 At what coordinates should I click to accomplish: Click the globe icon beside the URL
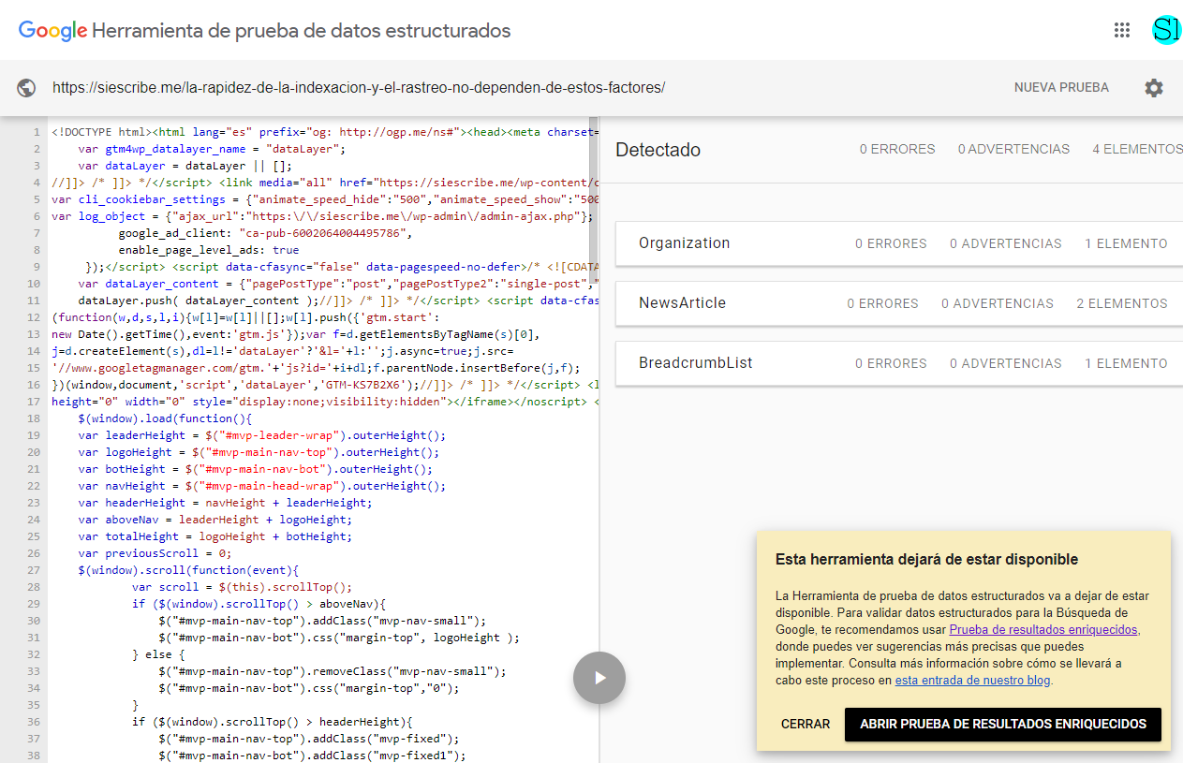coord(26,88)
